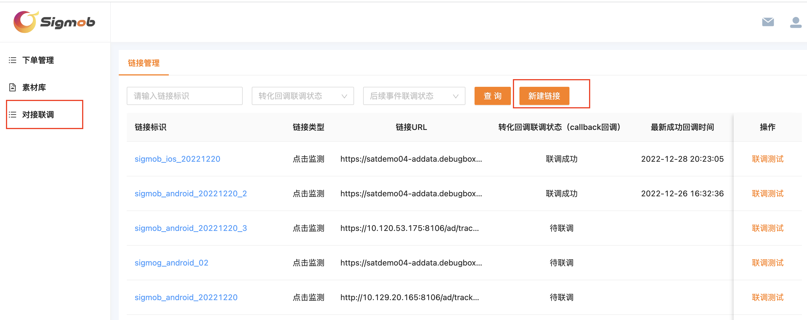807x320 pixels.
Task: Click the list icon beside 下单管理
Action: 12,60
